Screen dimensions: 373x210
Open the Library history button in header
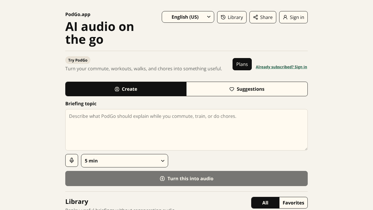coord(232,17)
